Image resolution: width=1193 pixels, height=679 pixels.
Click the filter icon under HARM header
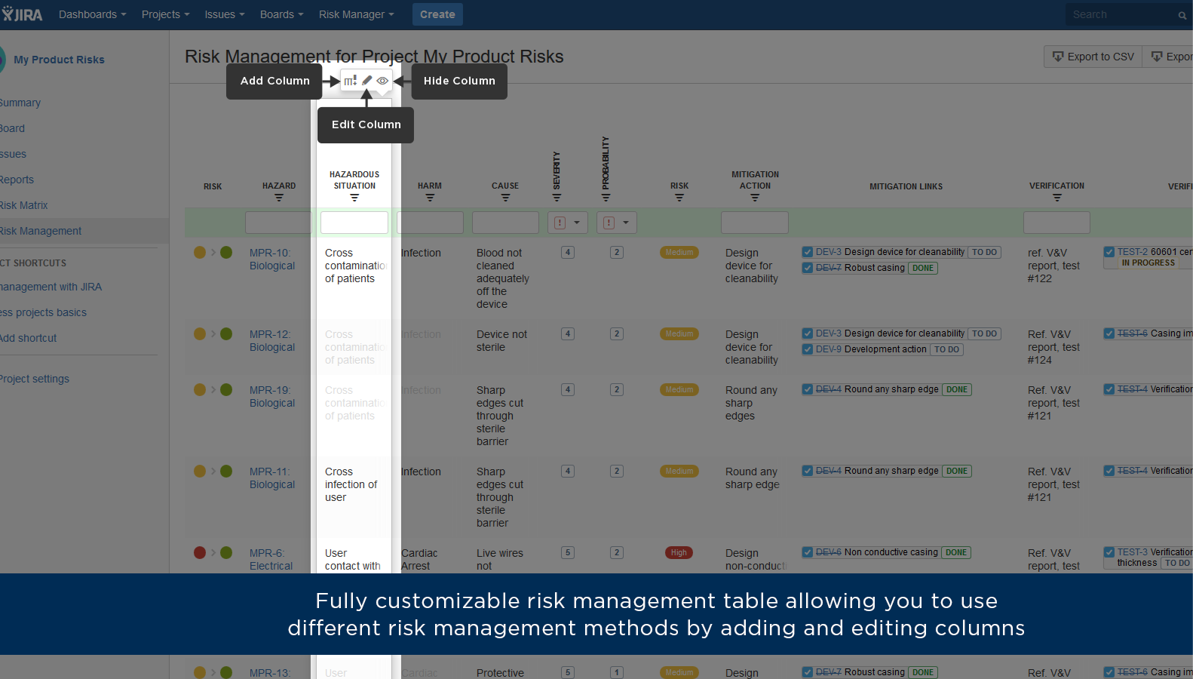click(x=430, y=198)
